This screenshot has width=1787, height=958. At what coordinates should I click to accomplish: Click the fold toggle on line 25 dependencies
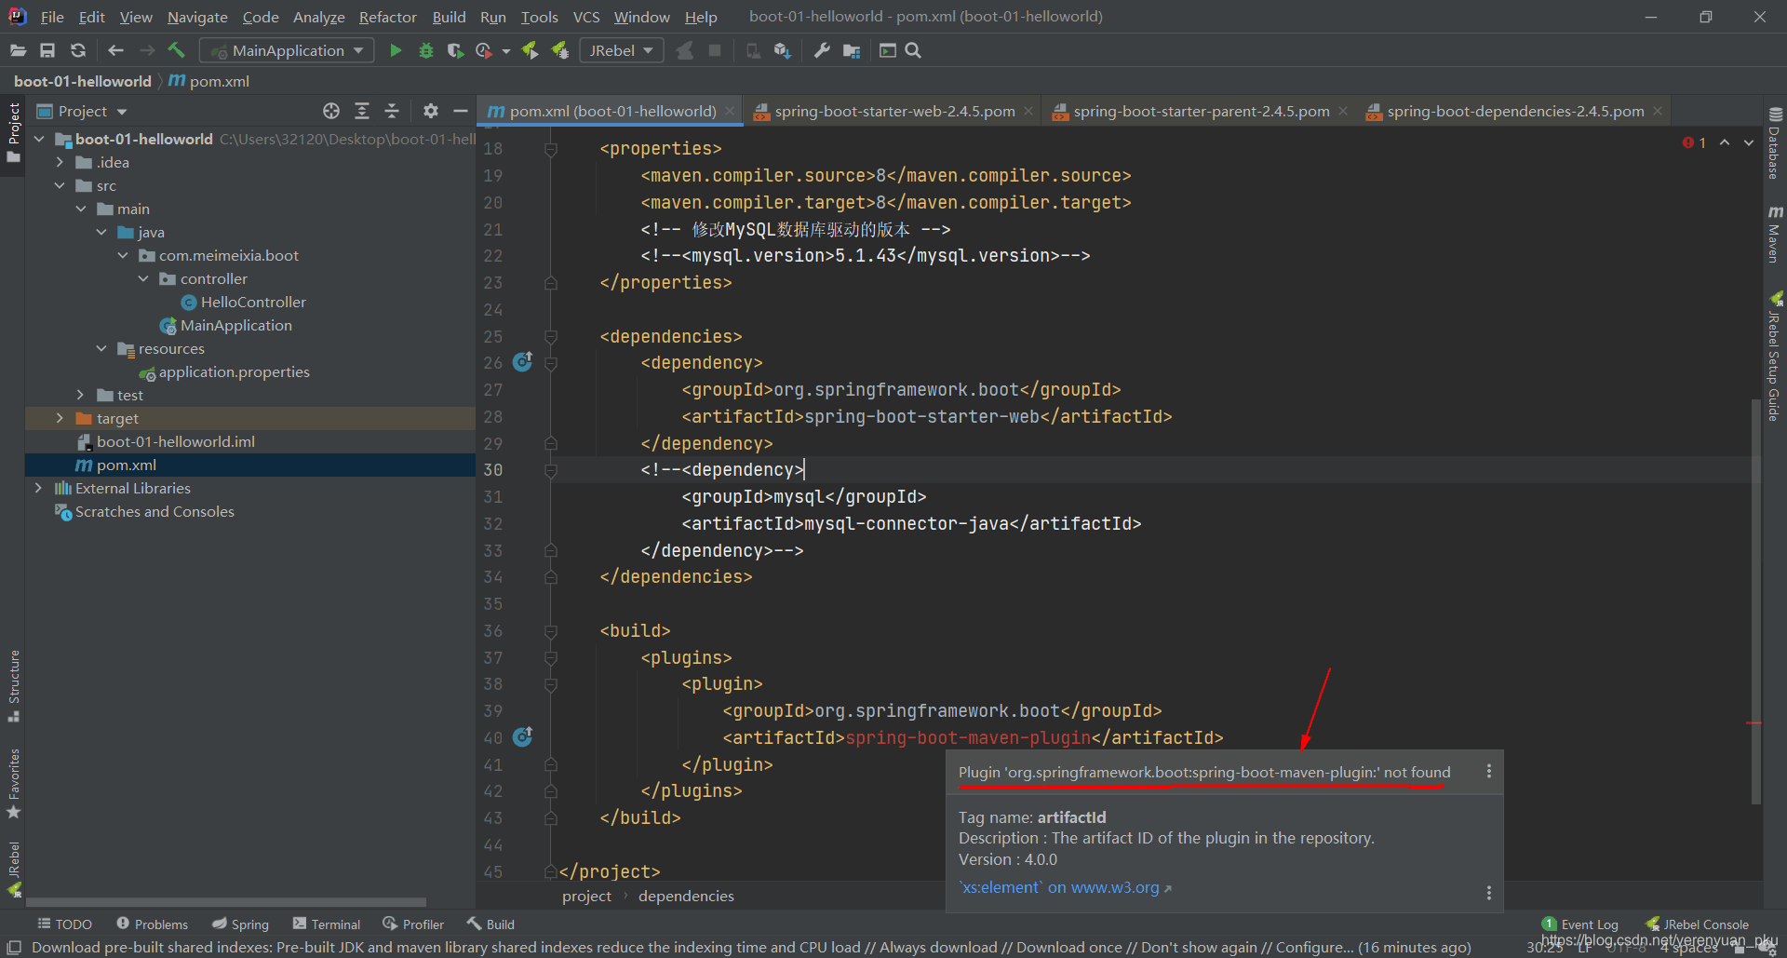pos(550,336)
